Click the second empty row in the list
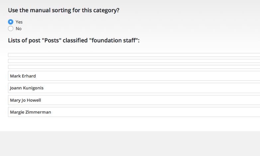This screenshot has height=156, width=260. click(133, 61)
